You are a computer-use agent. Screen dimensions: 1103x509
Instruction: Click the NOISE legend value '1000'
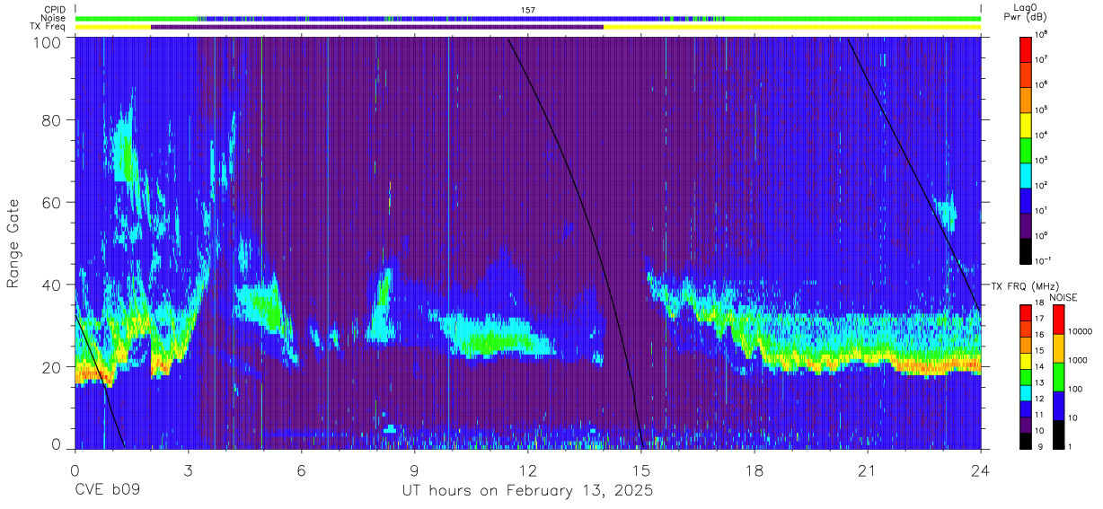[1078, 361]
